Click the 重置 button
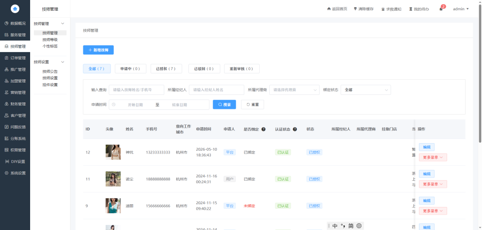The height and width of the screenshot is (230, 482). (252, 104)
